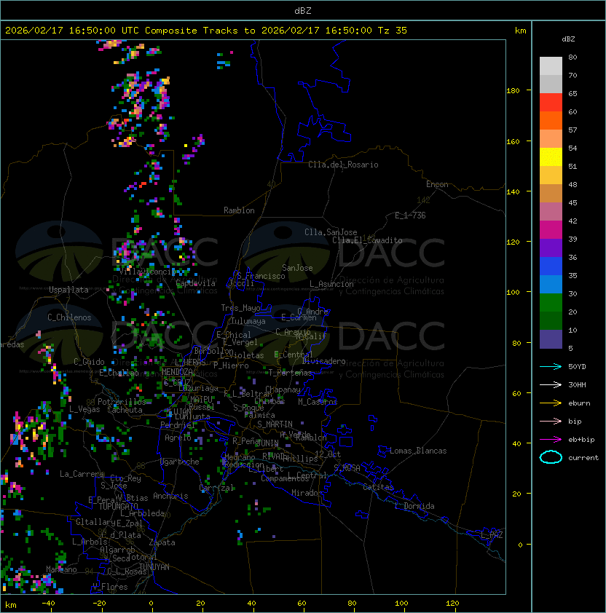Select the bright yellow 51 dBZ swatch

coord(551,157)
